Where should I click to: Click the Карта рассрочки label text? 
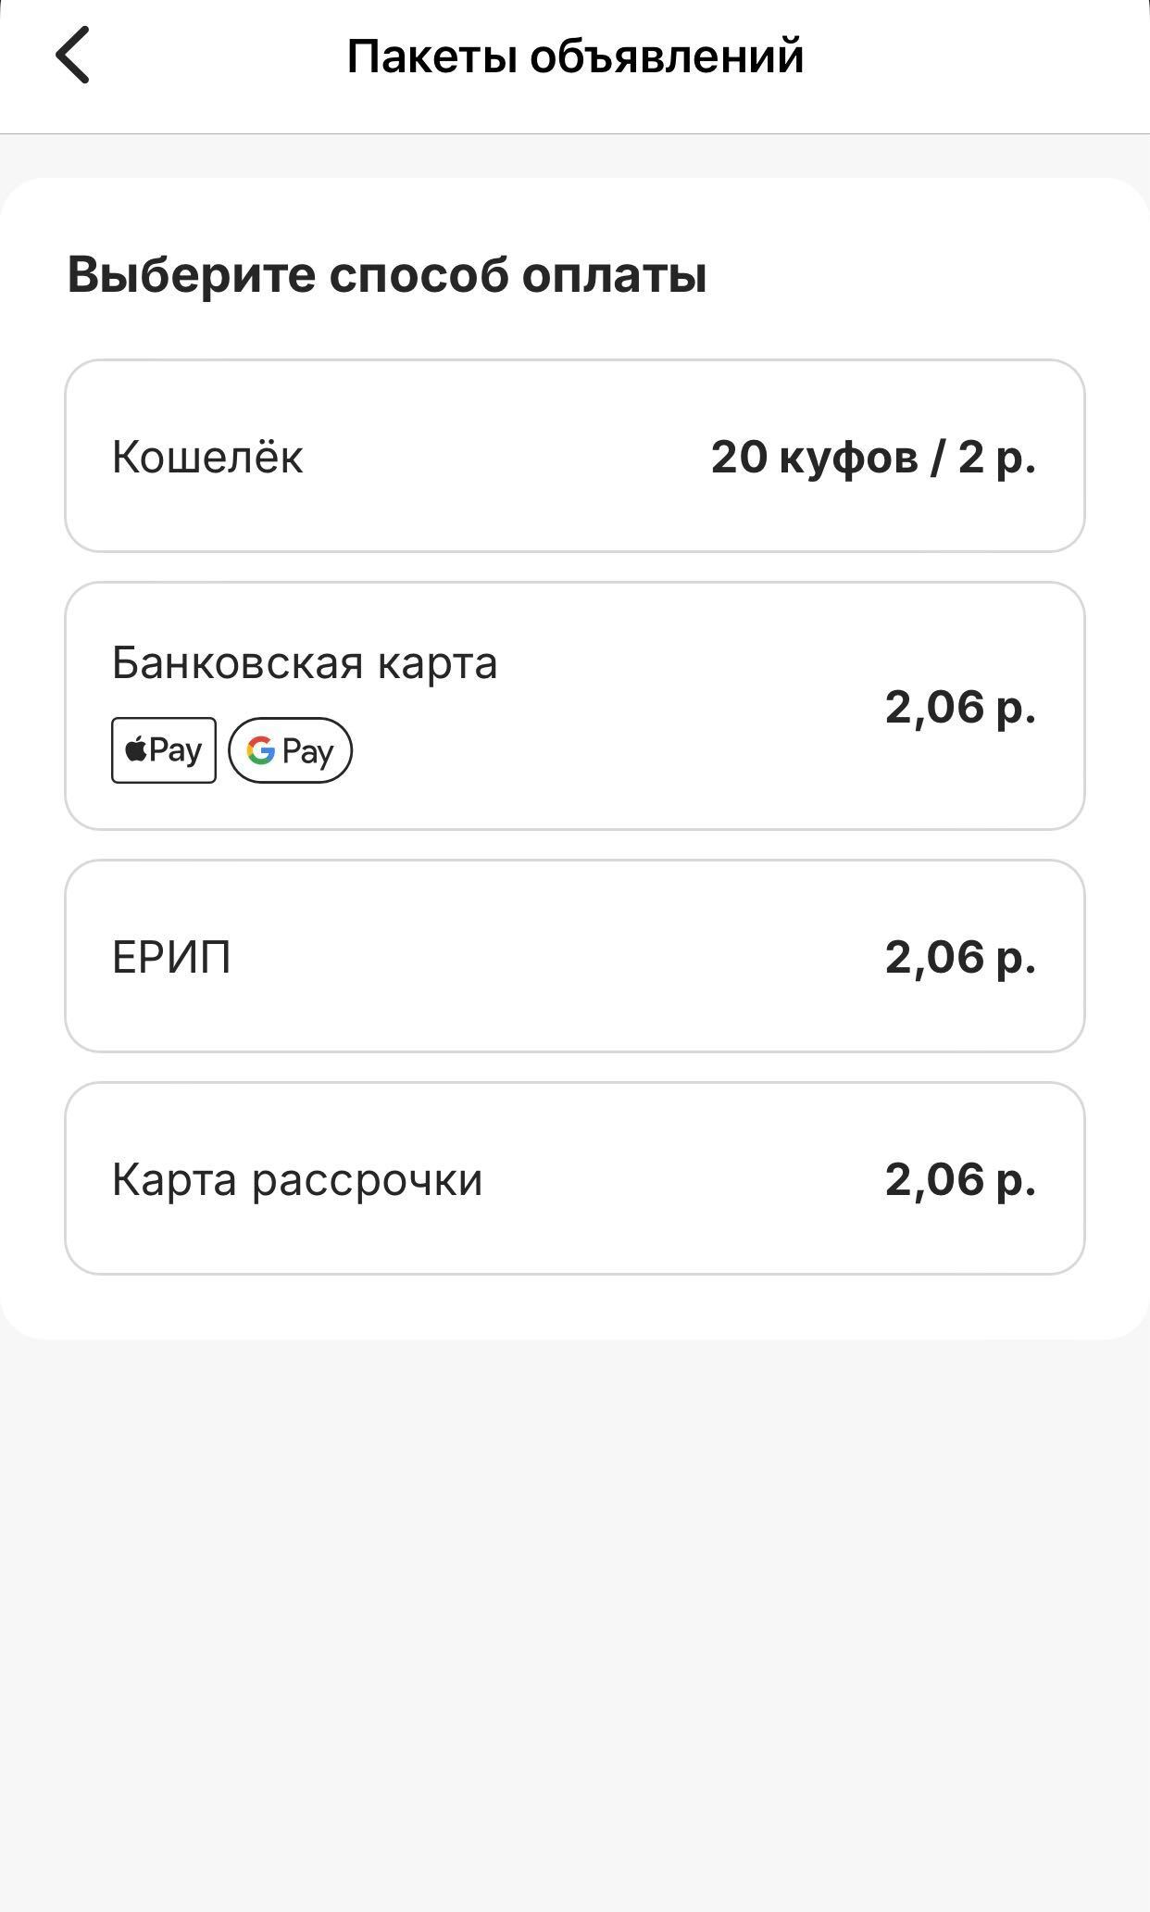pos(297,1180)
